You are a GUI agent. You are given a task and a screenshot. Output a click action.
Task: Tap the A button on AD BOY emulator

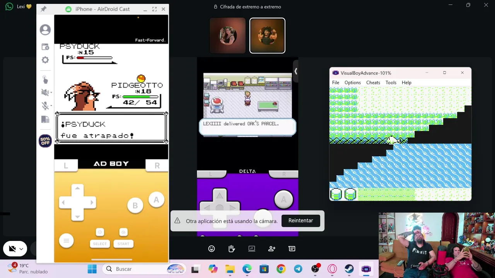pyautogui.click(x=156, y=200)
